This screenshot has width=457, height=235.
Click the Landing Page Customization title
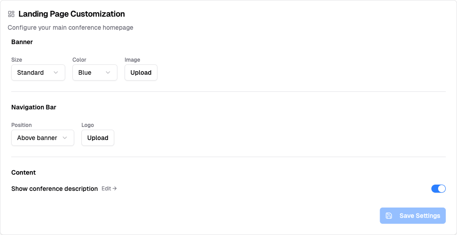72,14
